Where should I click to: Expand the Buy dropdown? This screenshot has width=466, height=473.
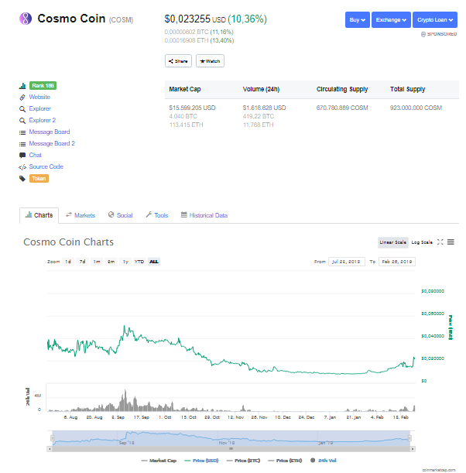tap(358, 20)
